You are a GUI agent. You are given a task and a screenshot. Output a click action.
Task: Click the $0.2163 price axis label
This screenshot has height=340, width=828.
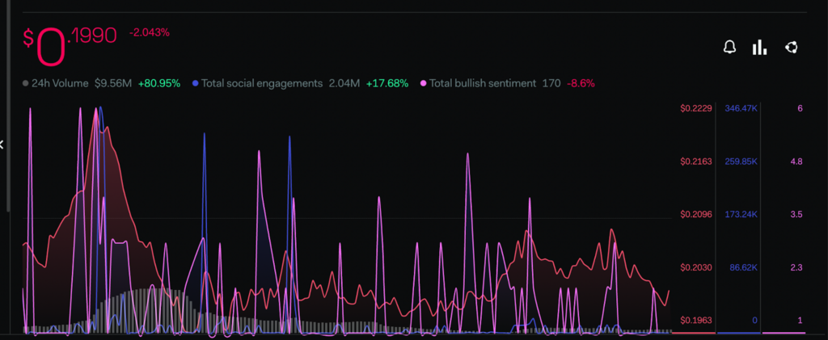point(696,162)
